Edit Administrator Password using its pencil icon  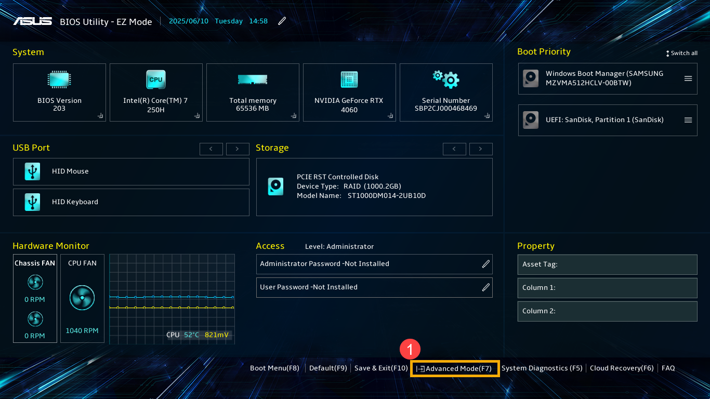(486, 264)
